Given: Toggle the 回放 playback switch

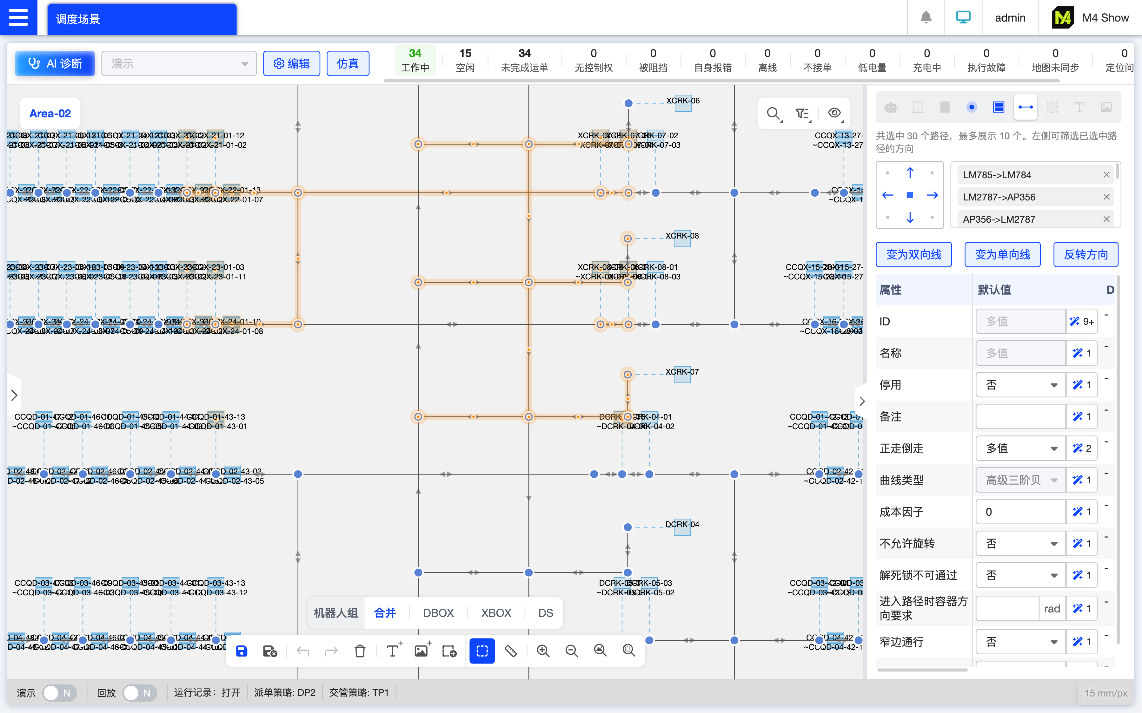Looking at the screenshot, I should point(139,693).
